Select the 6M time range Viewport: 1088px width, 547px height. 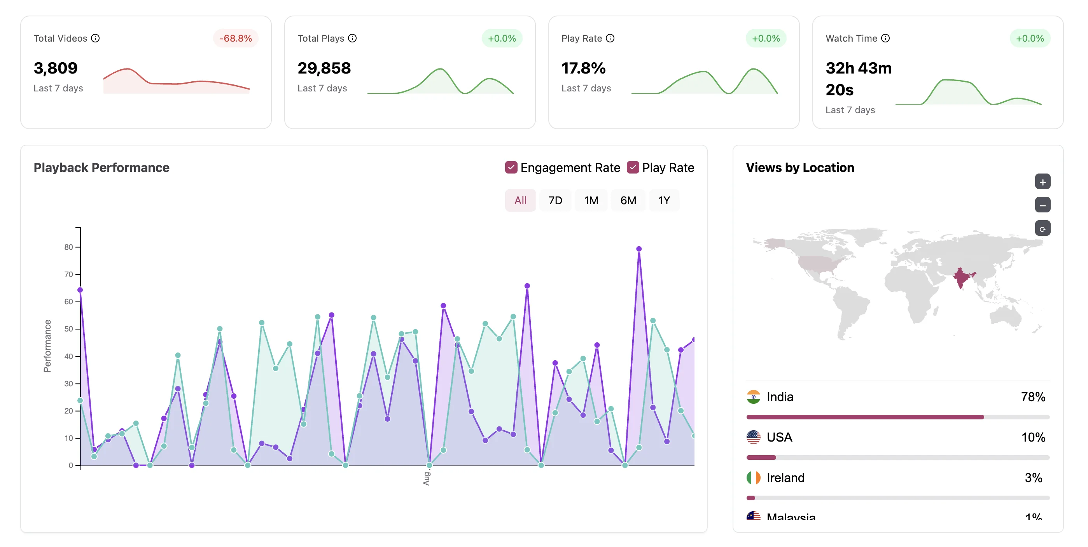coord(628,200)
